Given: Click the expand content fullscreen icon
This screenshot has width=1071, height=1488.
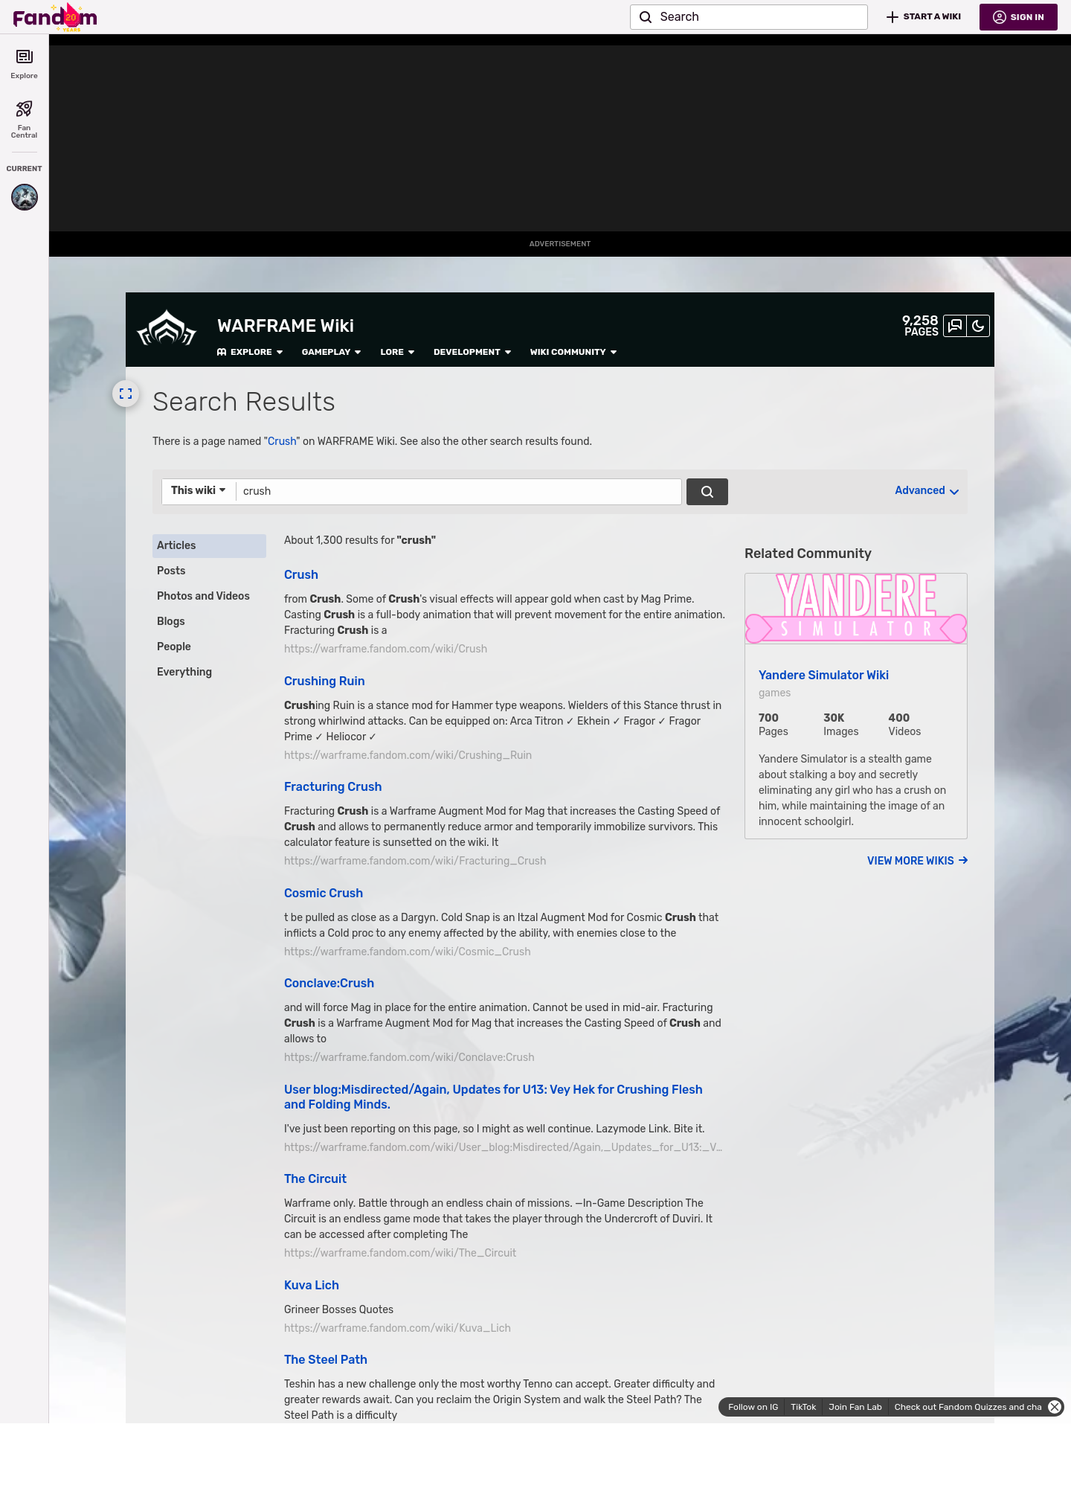Looking at the screenshot, I should [126, 394].
